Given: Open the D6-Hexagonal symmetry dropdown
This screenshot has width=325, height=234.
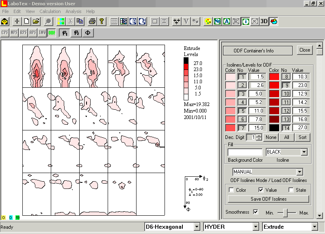Looking at the screenshot, I should [197, 227].
